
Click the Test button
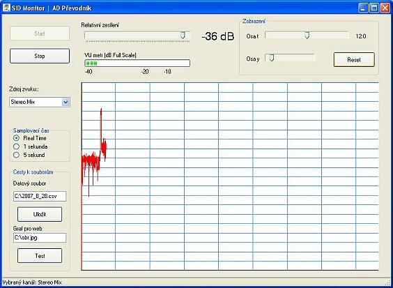tap(40, 256)
